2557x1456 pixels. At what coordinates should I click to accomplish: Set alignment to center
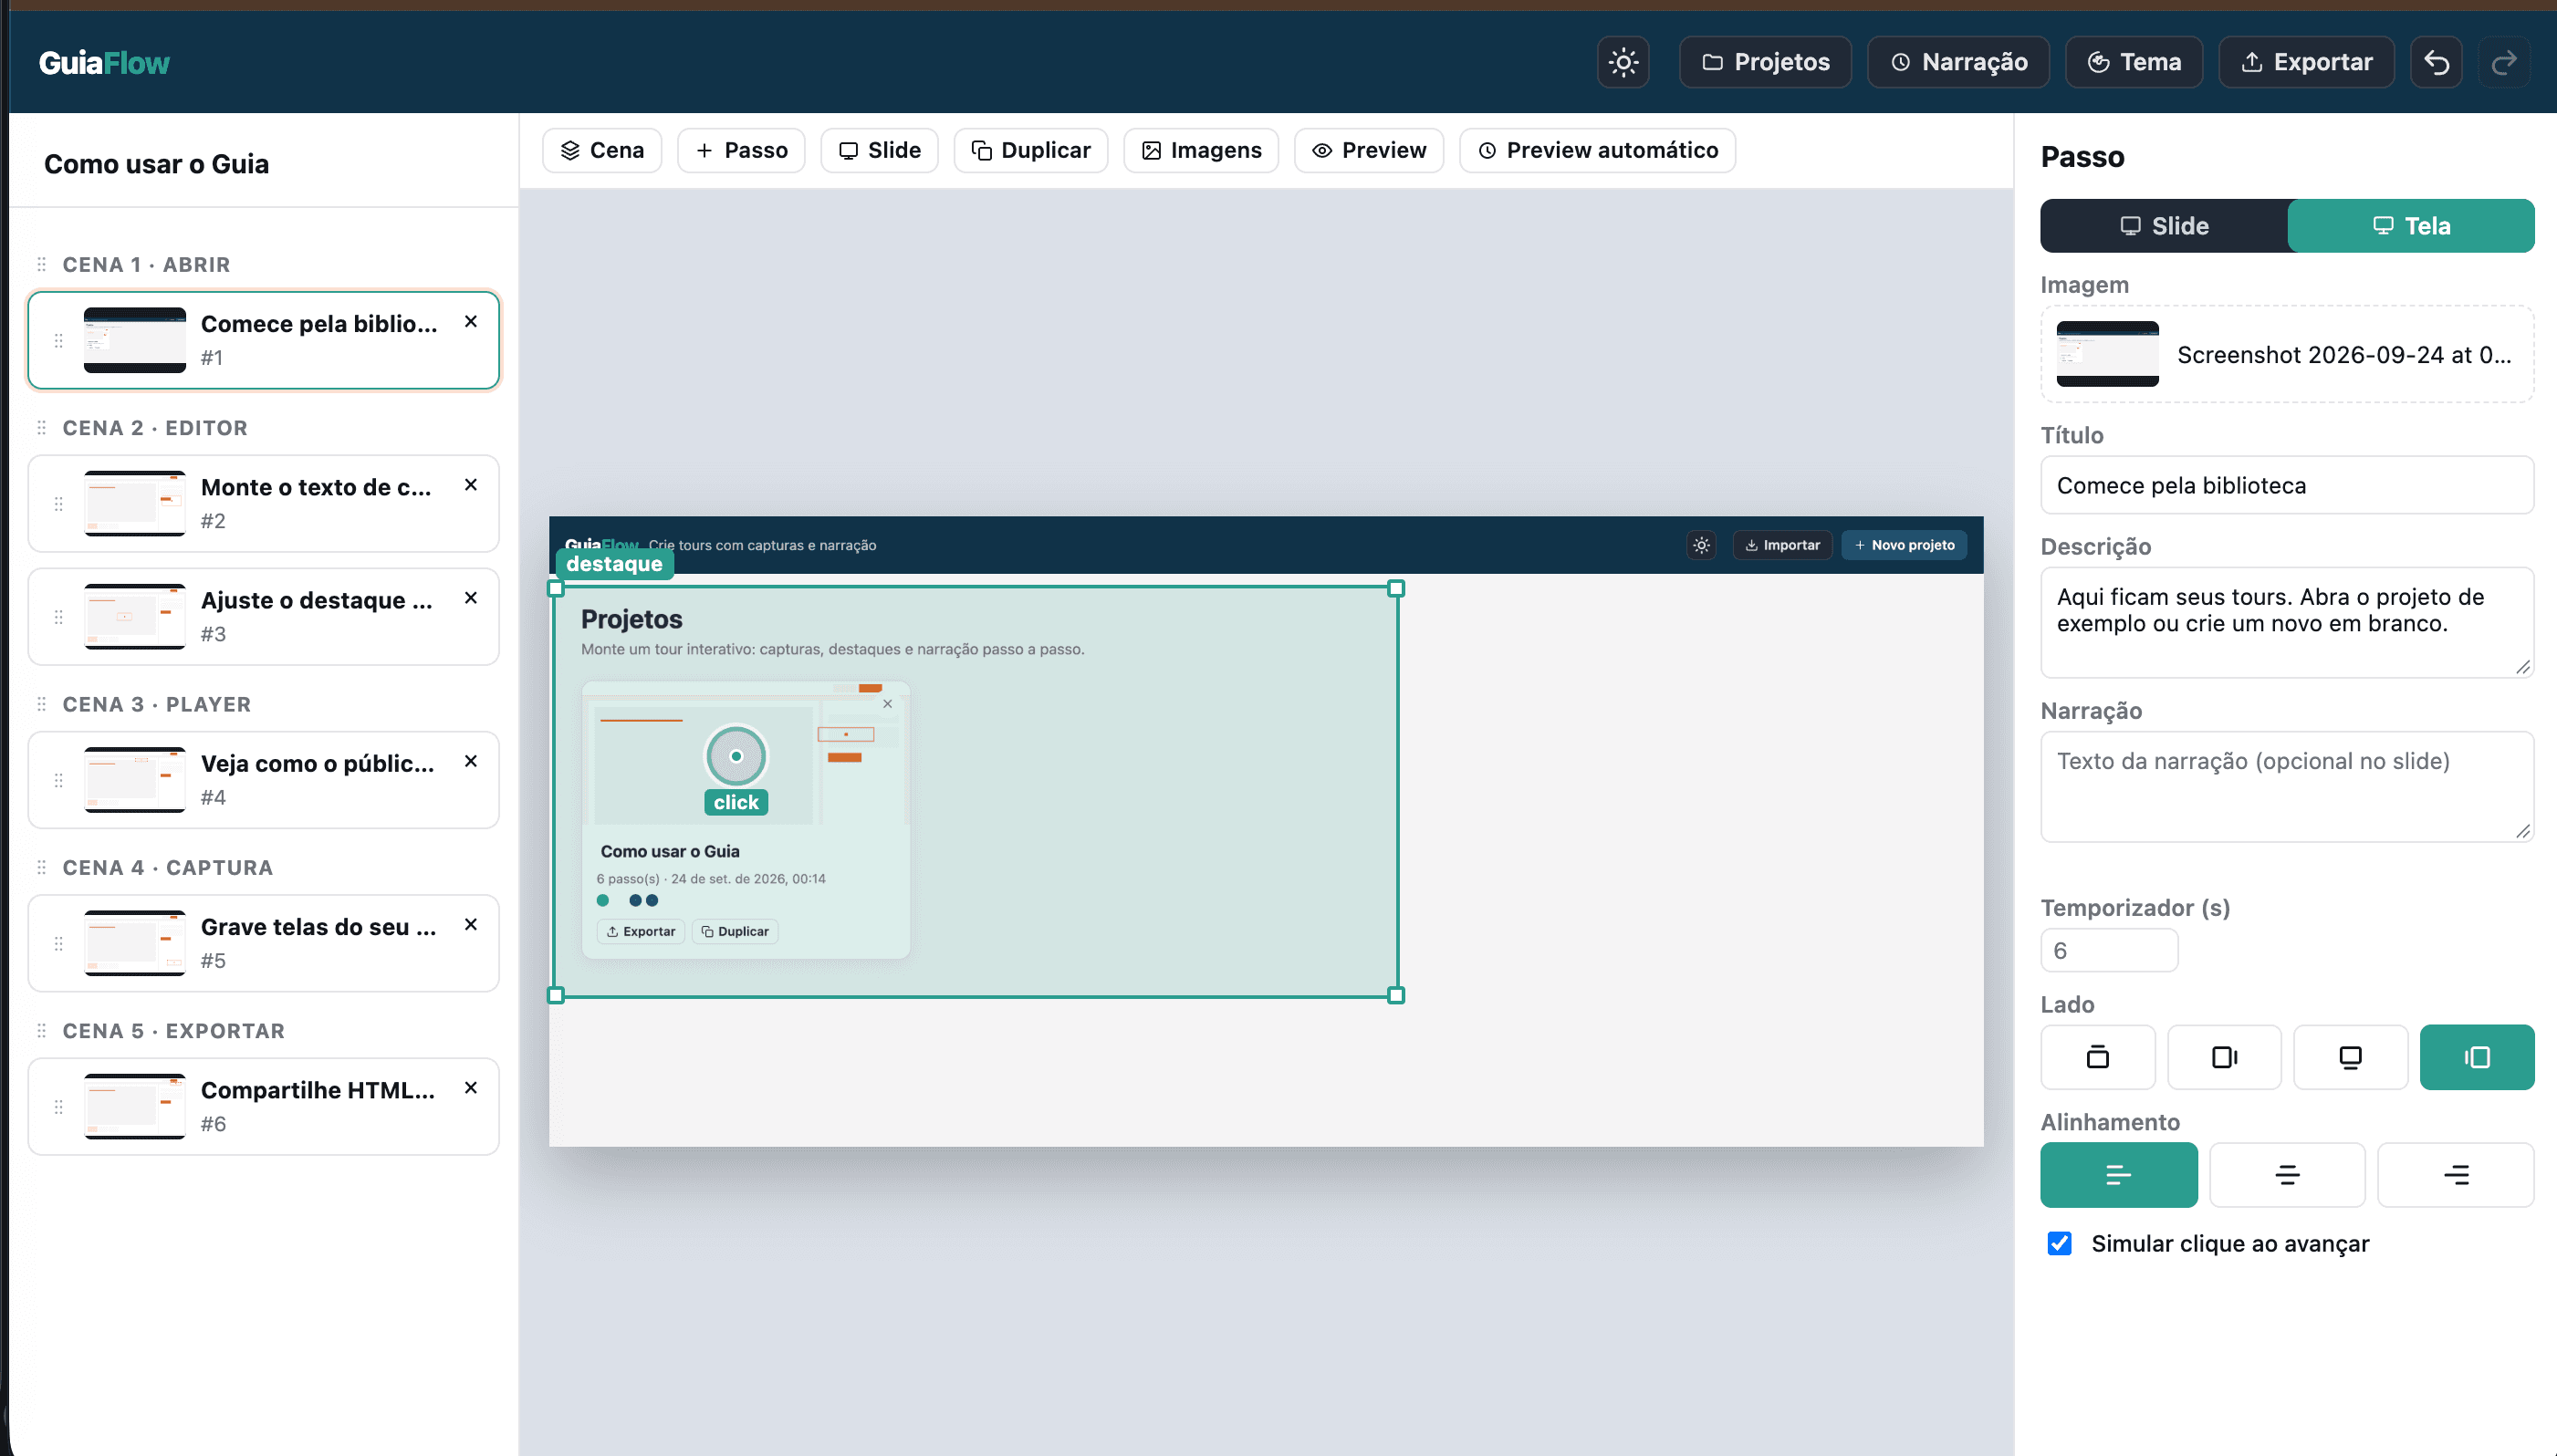pyautogui.click(x=2286, y=1175)
